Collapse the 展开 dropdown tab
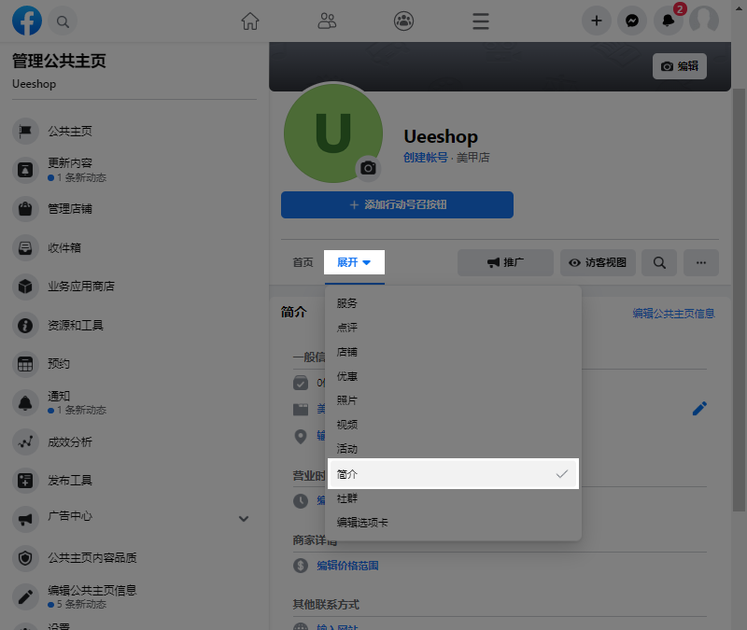 (x=354, y=262)
